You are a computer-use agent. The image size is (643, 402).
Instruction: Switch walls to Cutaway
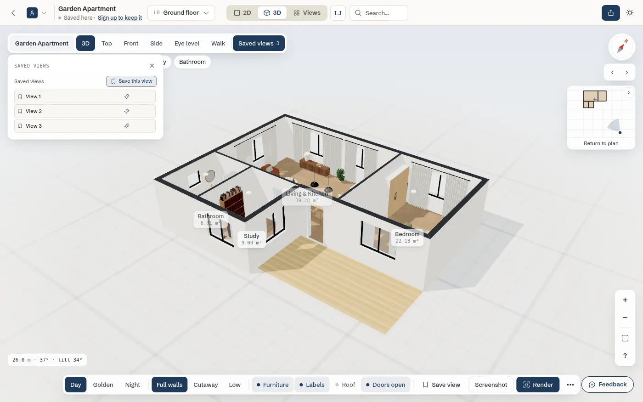(206, 385)
